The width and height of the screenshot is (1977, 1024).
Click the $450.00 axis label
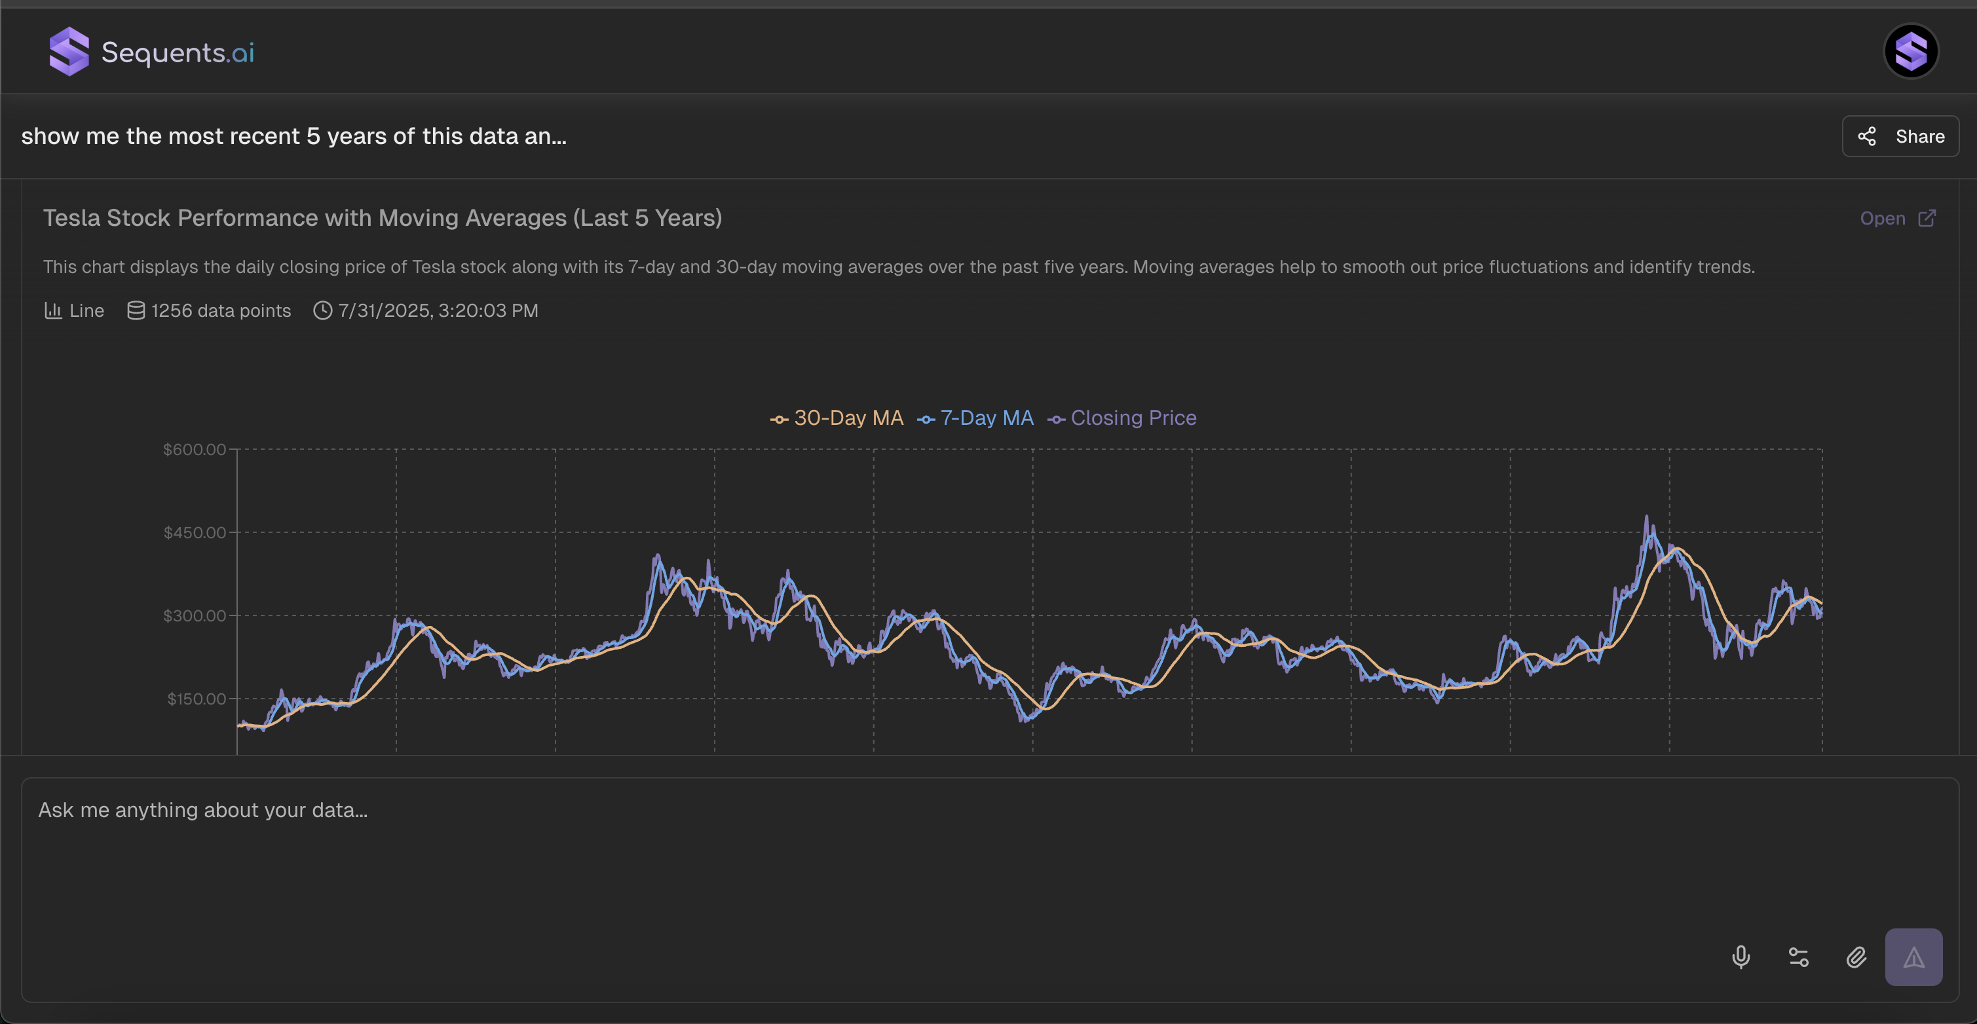point(195,532)
